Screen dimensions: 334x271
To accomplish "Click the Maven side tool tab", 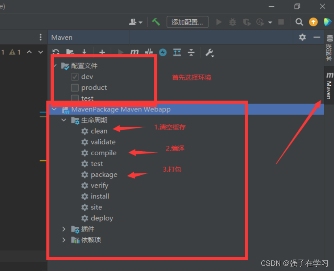I will coord(329,85).
